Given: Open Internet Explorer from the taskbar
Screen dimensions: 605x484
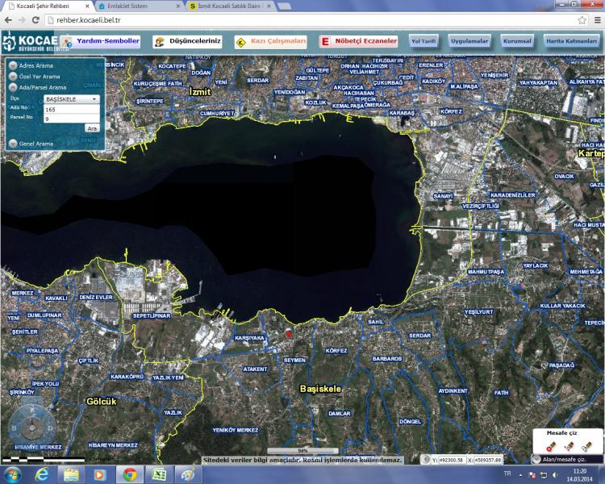Looking at the screenshot, I should coord(41,474).
